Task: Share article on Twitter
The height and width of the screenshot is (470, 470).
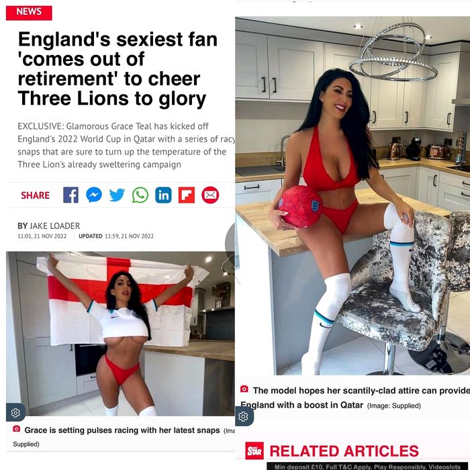Action: [x=117, y=195]
